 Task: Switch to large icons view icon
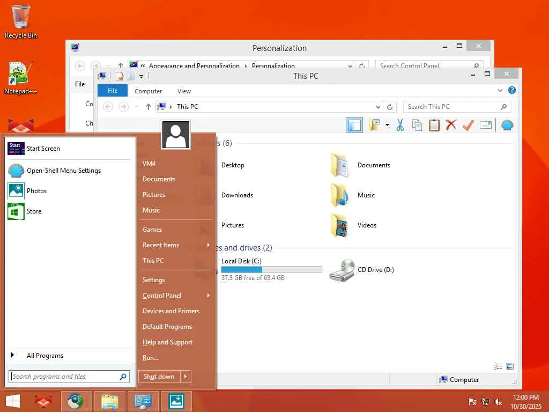click(510, 366)
